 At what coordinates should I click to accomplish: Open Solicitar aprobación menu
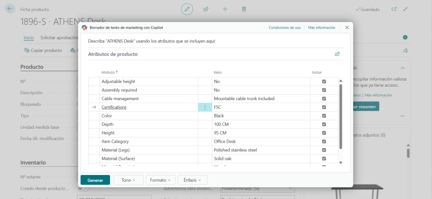click(59, 38)
